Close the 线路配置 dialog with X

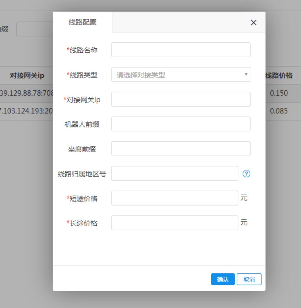254,23
